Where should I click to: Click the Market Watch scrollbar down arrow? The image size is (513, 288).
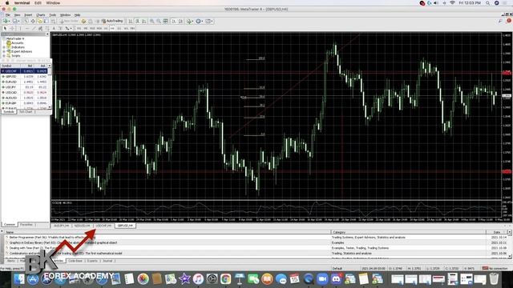[x=50, y=107]
